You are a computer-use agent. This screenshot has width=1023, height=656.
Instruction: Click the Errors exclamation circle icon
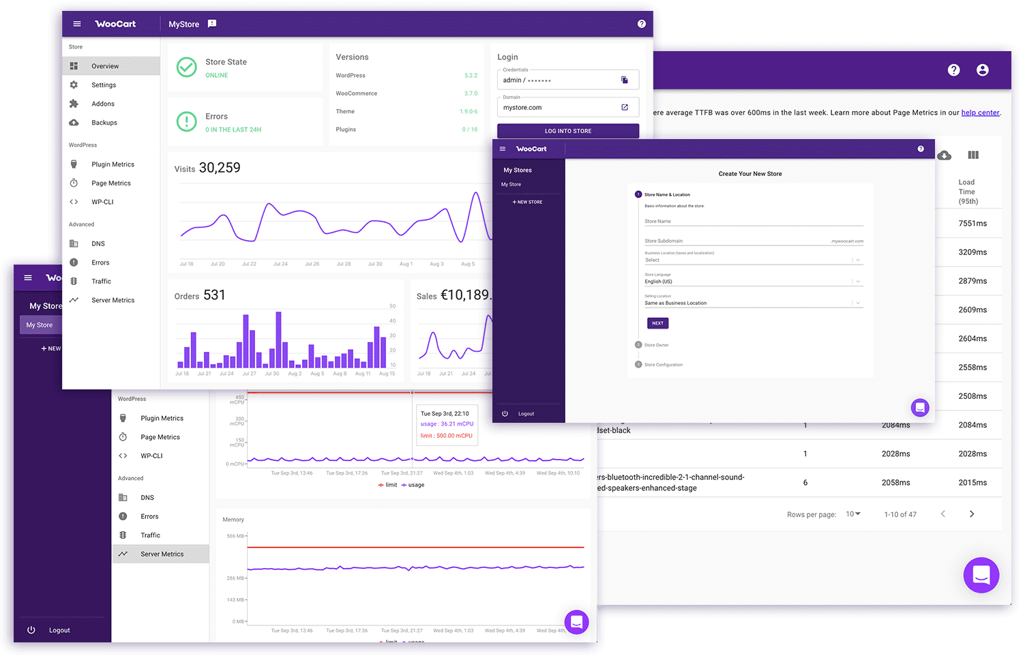click(x=186, y=121)
